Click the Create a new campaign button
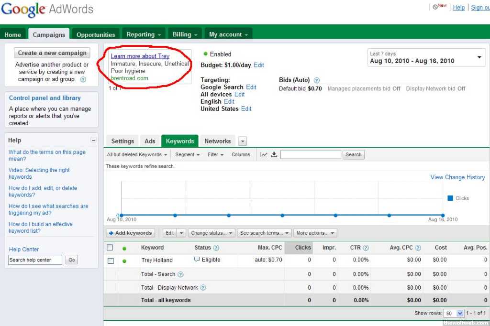The image size is (490, 326). [x=52, y=53]
